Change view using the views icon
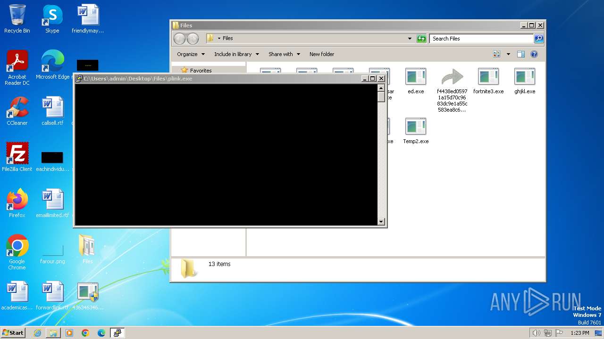 point(496,54)
